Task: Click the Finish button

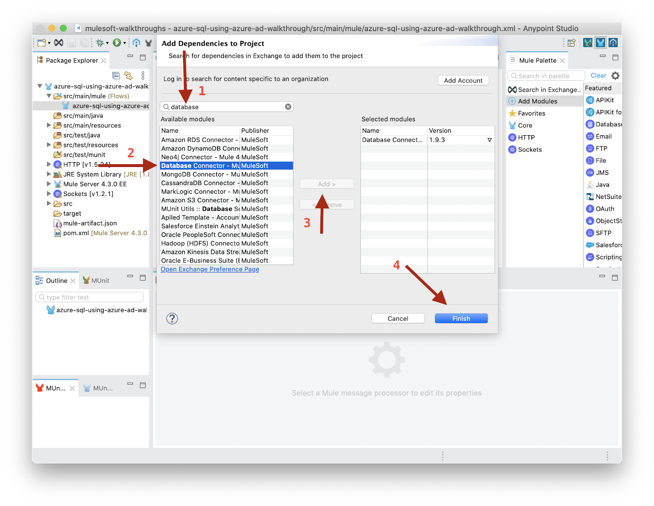Action: click(x=461, y=319)
